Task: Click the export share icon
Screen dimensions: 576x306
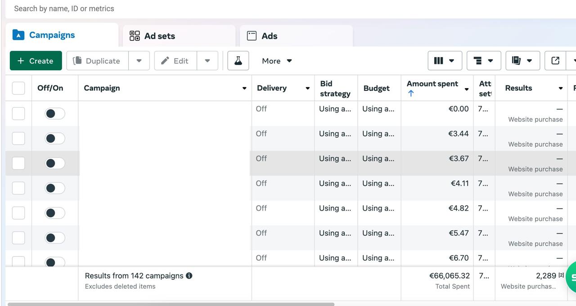Action: click(555, 61)
